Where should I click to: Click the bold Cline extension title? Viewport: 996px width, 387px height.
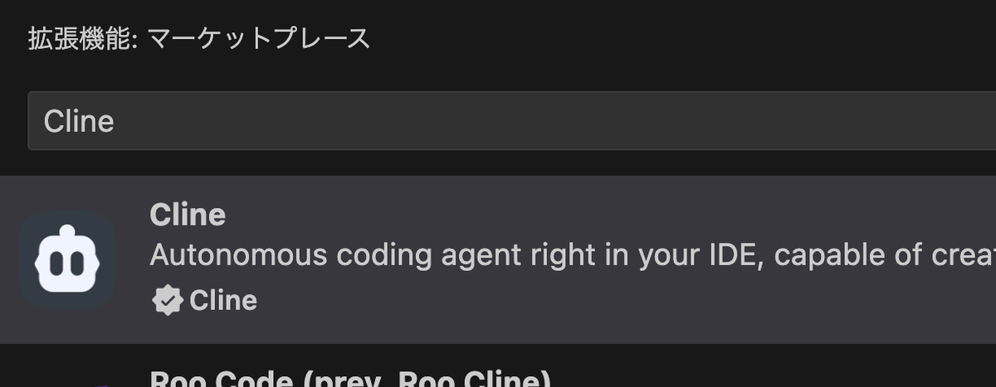[188, 215]
